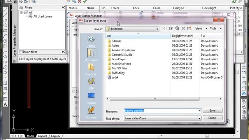
Task: Select All Used Layers filter
Action: point(43,16)
